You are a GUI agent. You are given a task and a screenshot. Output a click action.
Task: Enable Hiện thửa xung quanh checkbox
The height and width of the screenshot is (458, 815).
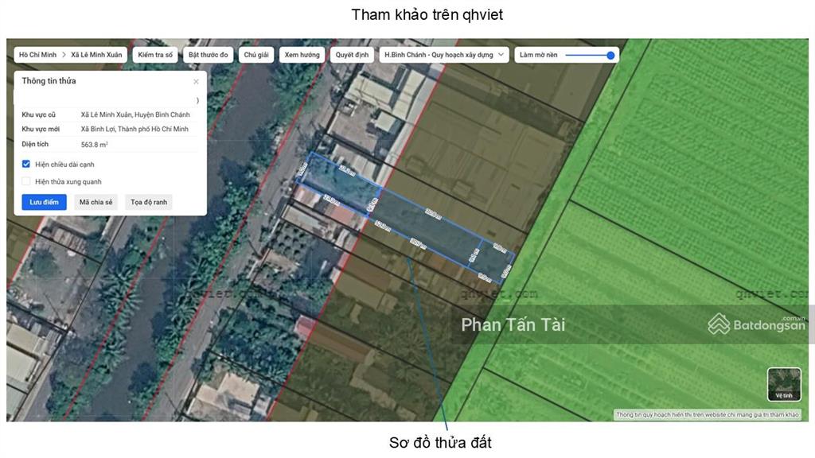pyautogui.click(x=26, y=181)
